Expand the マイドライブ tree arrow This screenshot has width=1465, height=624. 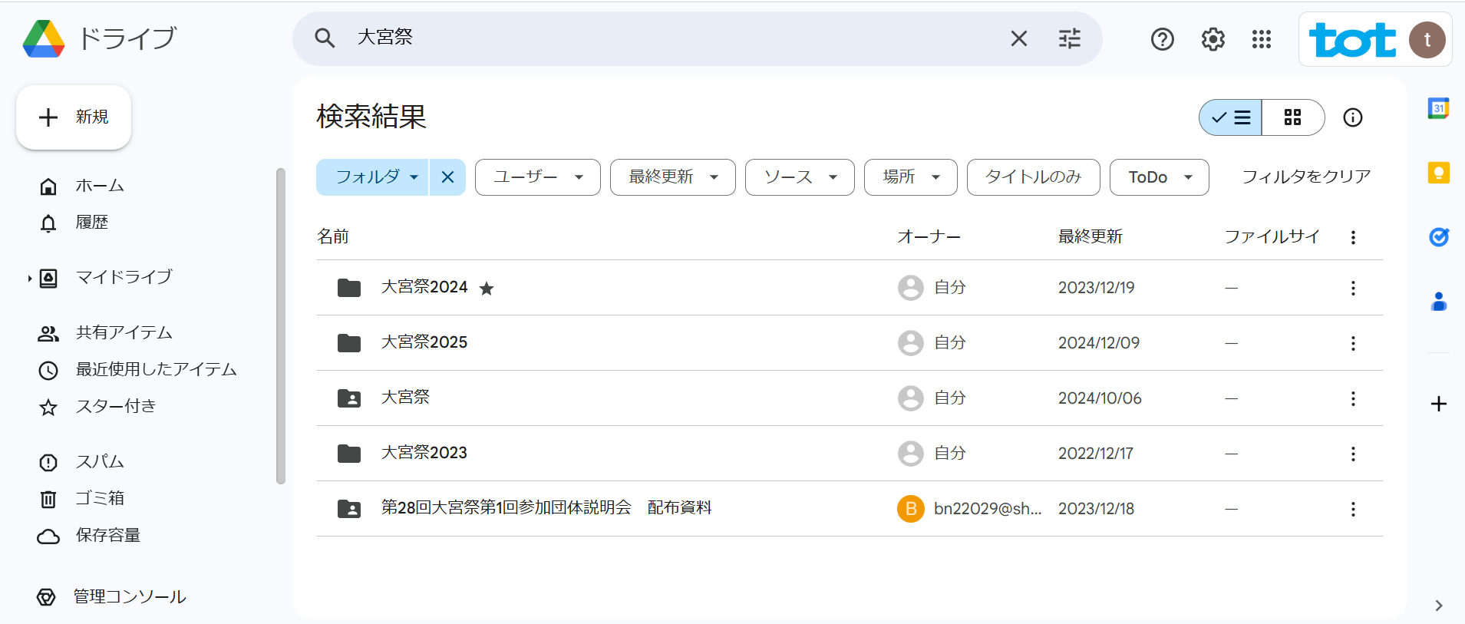click(29, 278)
